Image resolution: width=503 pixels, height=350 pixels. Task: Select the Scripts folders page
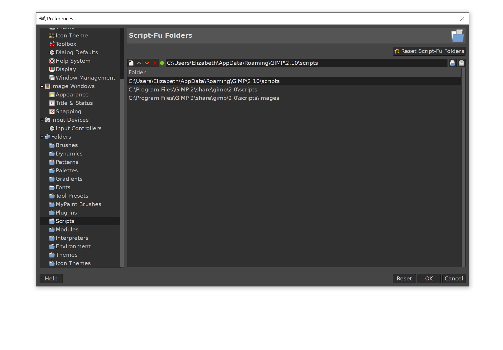pyautogui.click(x=80, y=221)
